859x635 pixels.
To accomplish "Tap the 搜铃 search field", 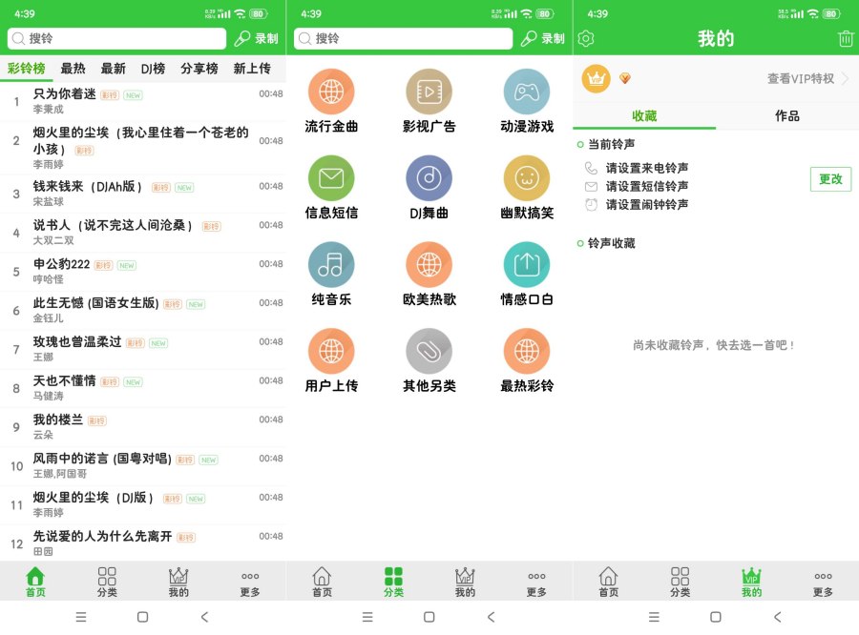I will [115, 39].
